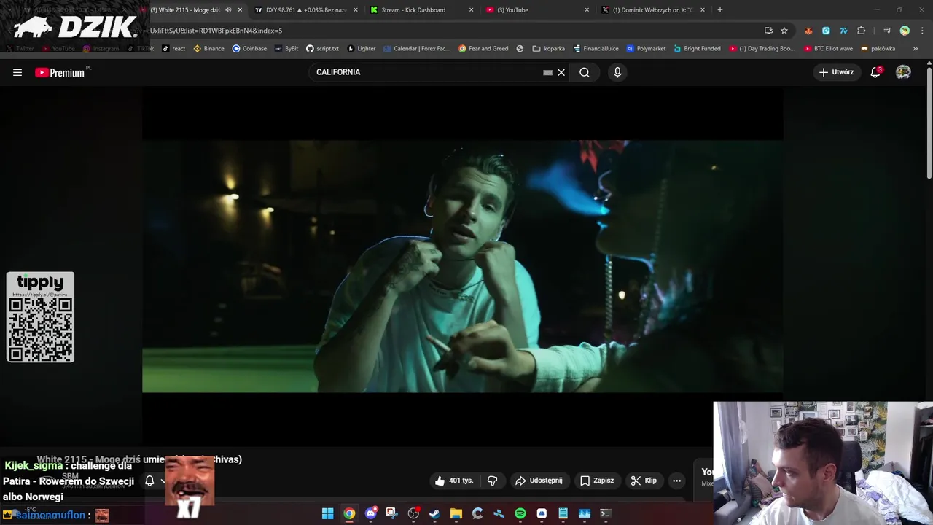Click the video player to pause
This screenshot has height=525, width=933.
click(x=463, y=266)
